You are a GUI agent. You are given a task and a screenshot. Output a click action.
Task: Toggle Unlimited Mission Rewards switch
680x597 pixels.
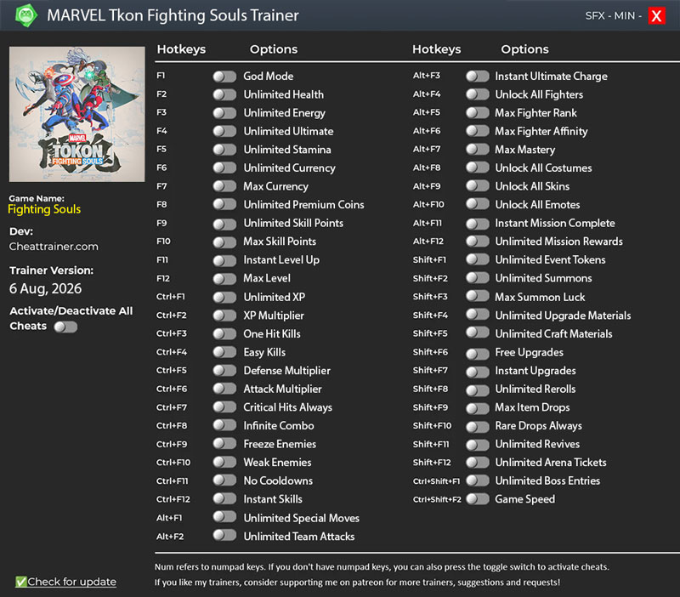tap(478, 242)
